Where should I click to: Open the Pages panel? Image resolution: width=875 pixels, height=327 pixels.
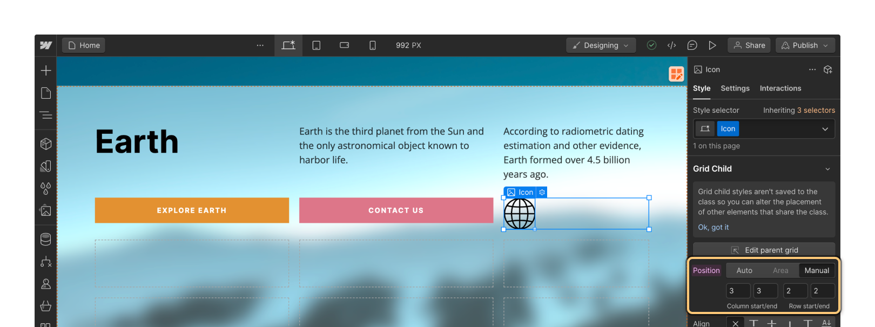(x=46, y=93)
